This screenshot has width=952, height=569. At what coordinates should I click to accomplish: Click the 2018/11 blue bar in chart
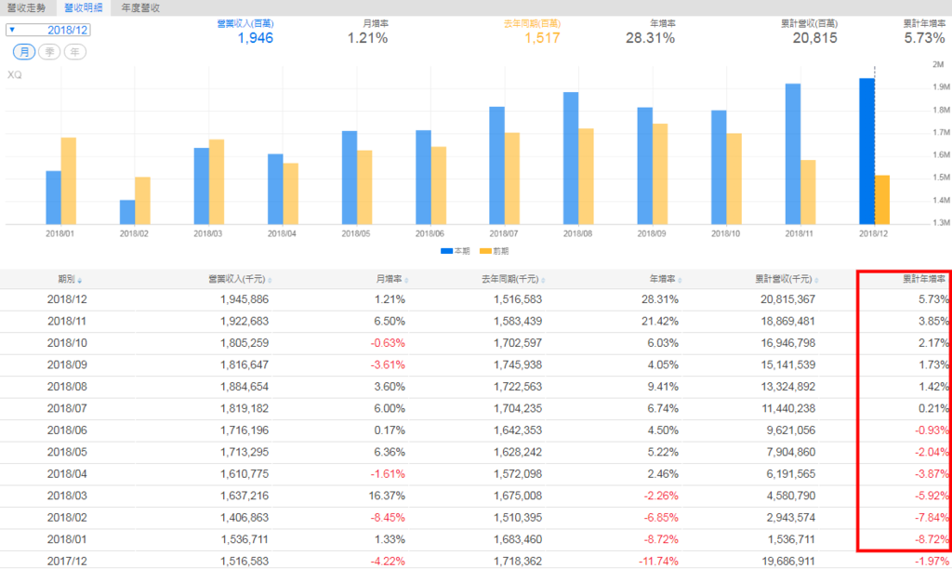[x=793, y=154]
